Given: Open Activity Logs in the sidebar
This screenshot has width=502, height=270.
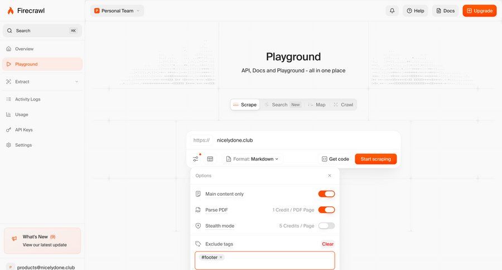Looking at the screenshot, I should (x=27, y=99).
